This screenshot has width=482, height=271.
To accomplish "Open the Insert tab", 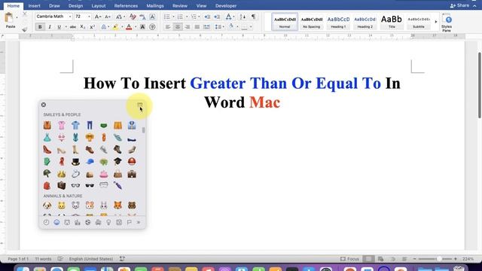I will [34, 6].
